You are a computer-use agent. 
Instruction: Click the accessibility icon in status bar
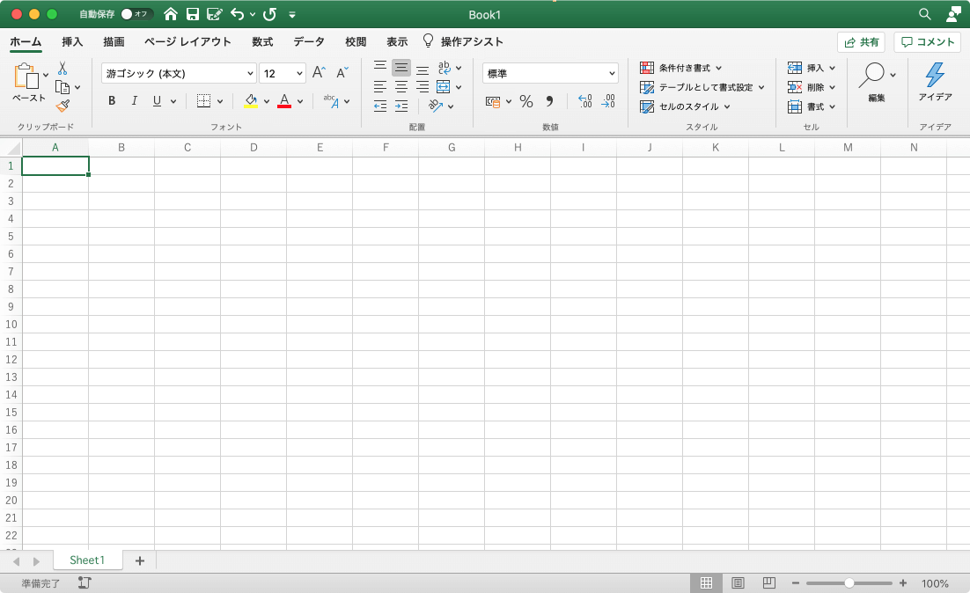pos(85,582)
